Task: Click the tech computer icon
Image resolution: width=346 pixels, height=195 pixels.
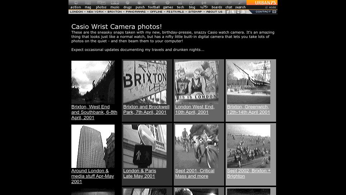Action: click(180, 3)
